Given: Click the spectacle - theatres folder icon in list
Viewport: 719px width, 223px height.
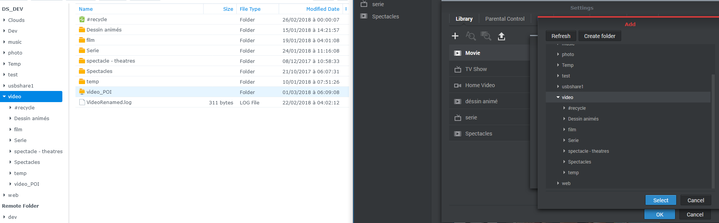Looking at the screenshot, I should point(82,61).
